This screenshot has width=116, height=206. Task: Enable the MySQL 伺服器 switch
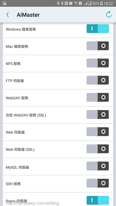point(97,166)
